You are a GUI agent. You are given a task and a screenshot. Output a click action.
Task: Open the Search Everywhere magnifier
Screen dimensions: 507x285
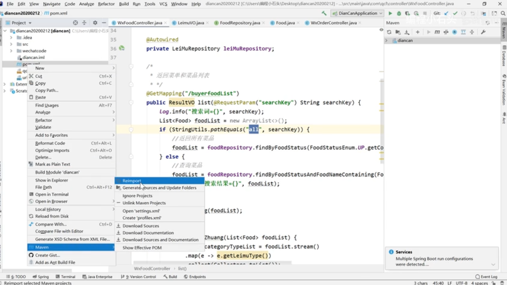pyautogui.click(x=503, y=13)
